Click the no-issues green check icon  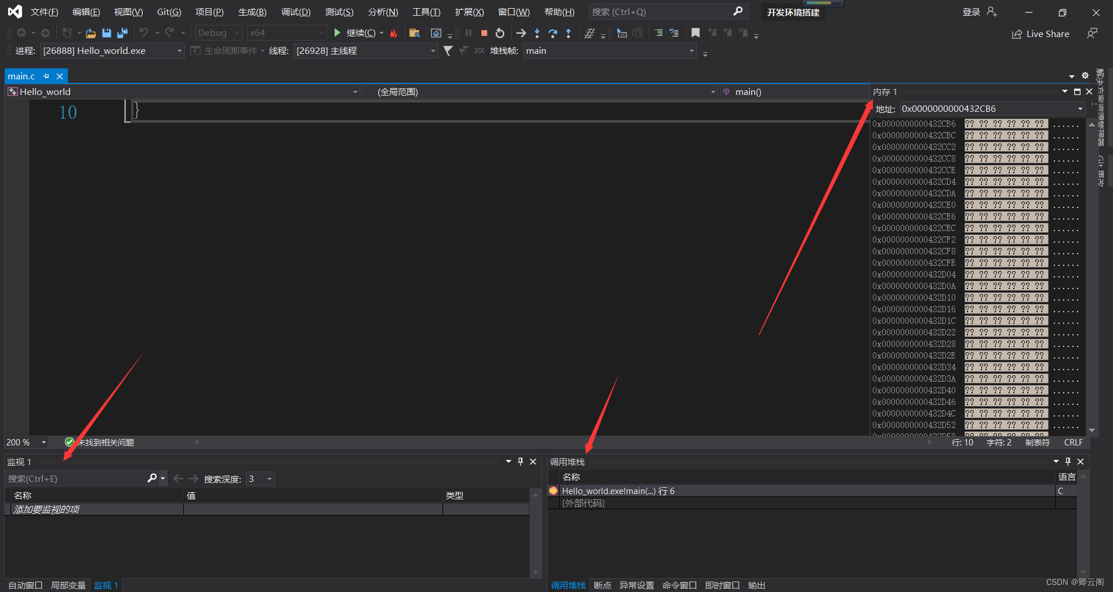69,442
